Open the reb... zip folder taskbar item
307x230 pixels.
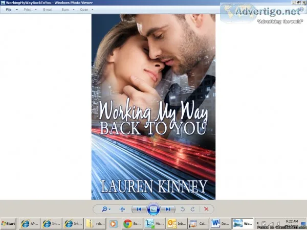tap(95, 223)
